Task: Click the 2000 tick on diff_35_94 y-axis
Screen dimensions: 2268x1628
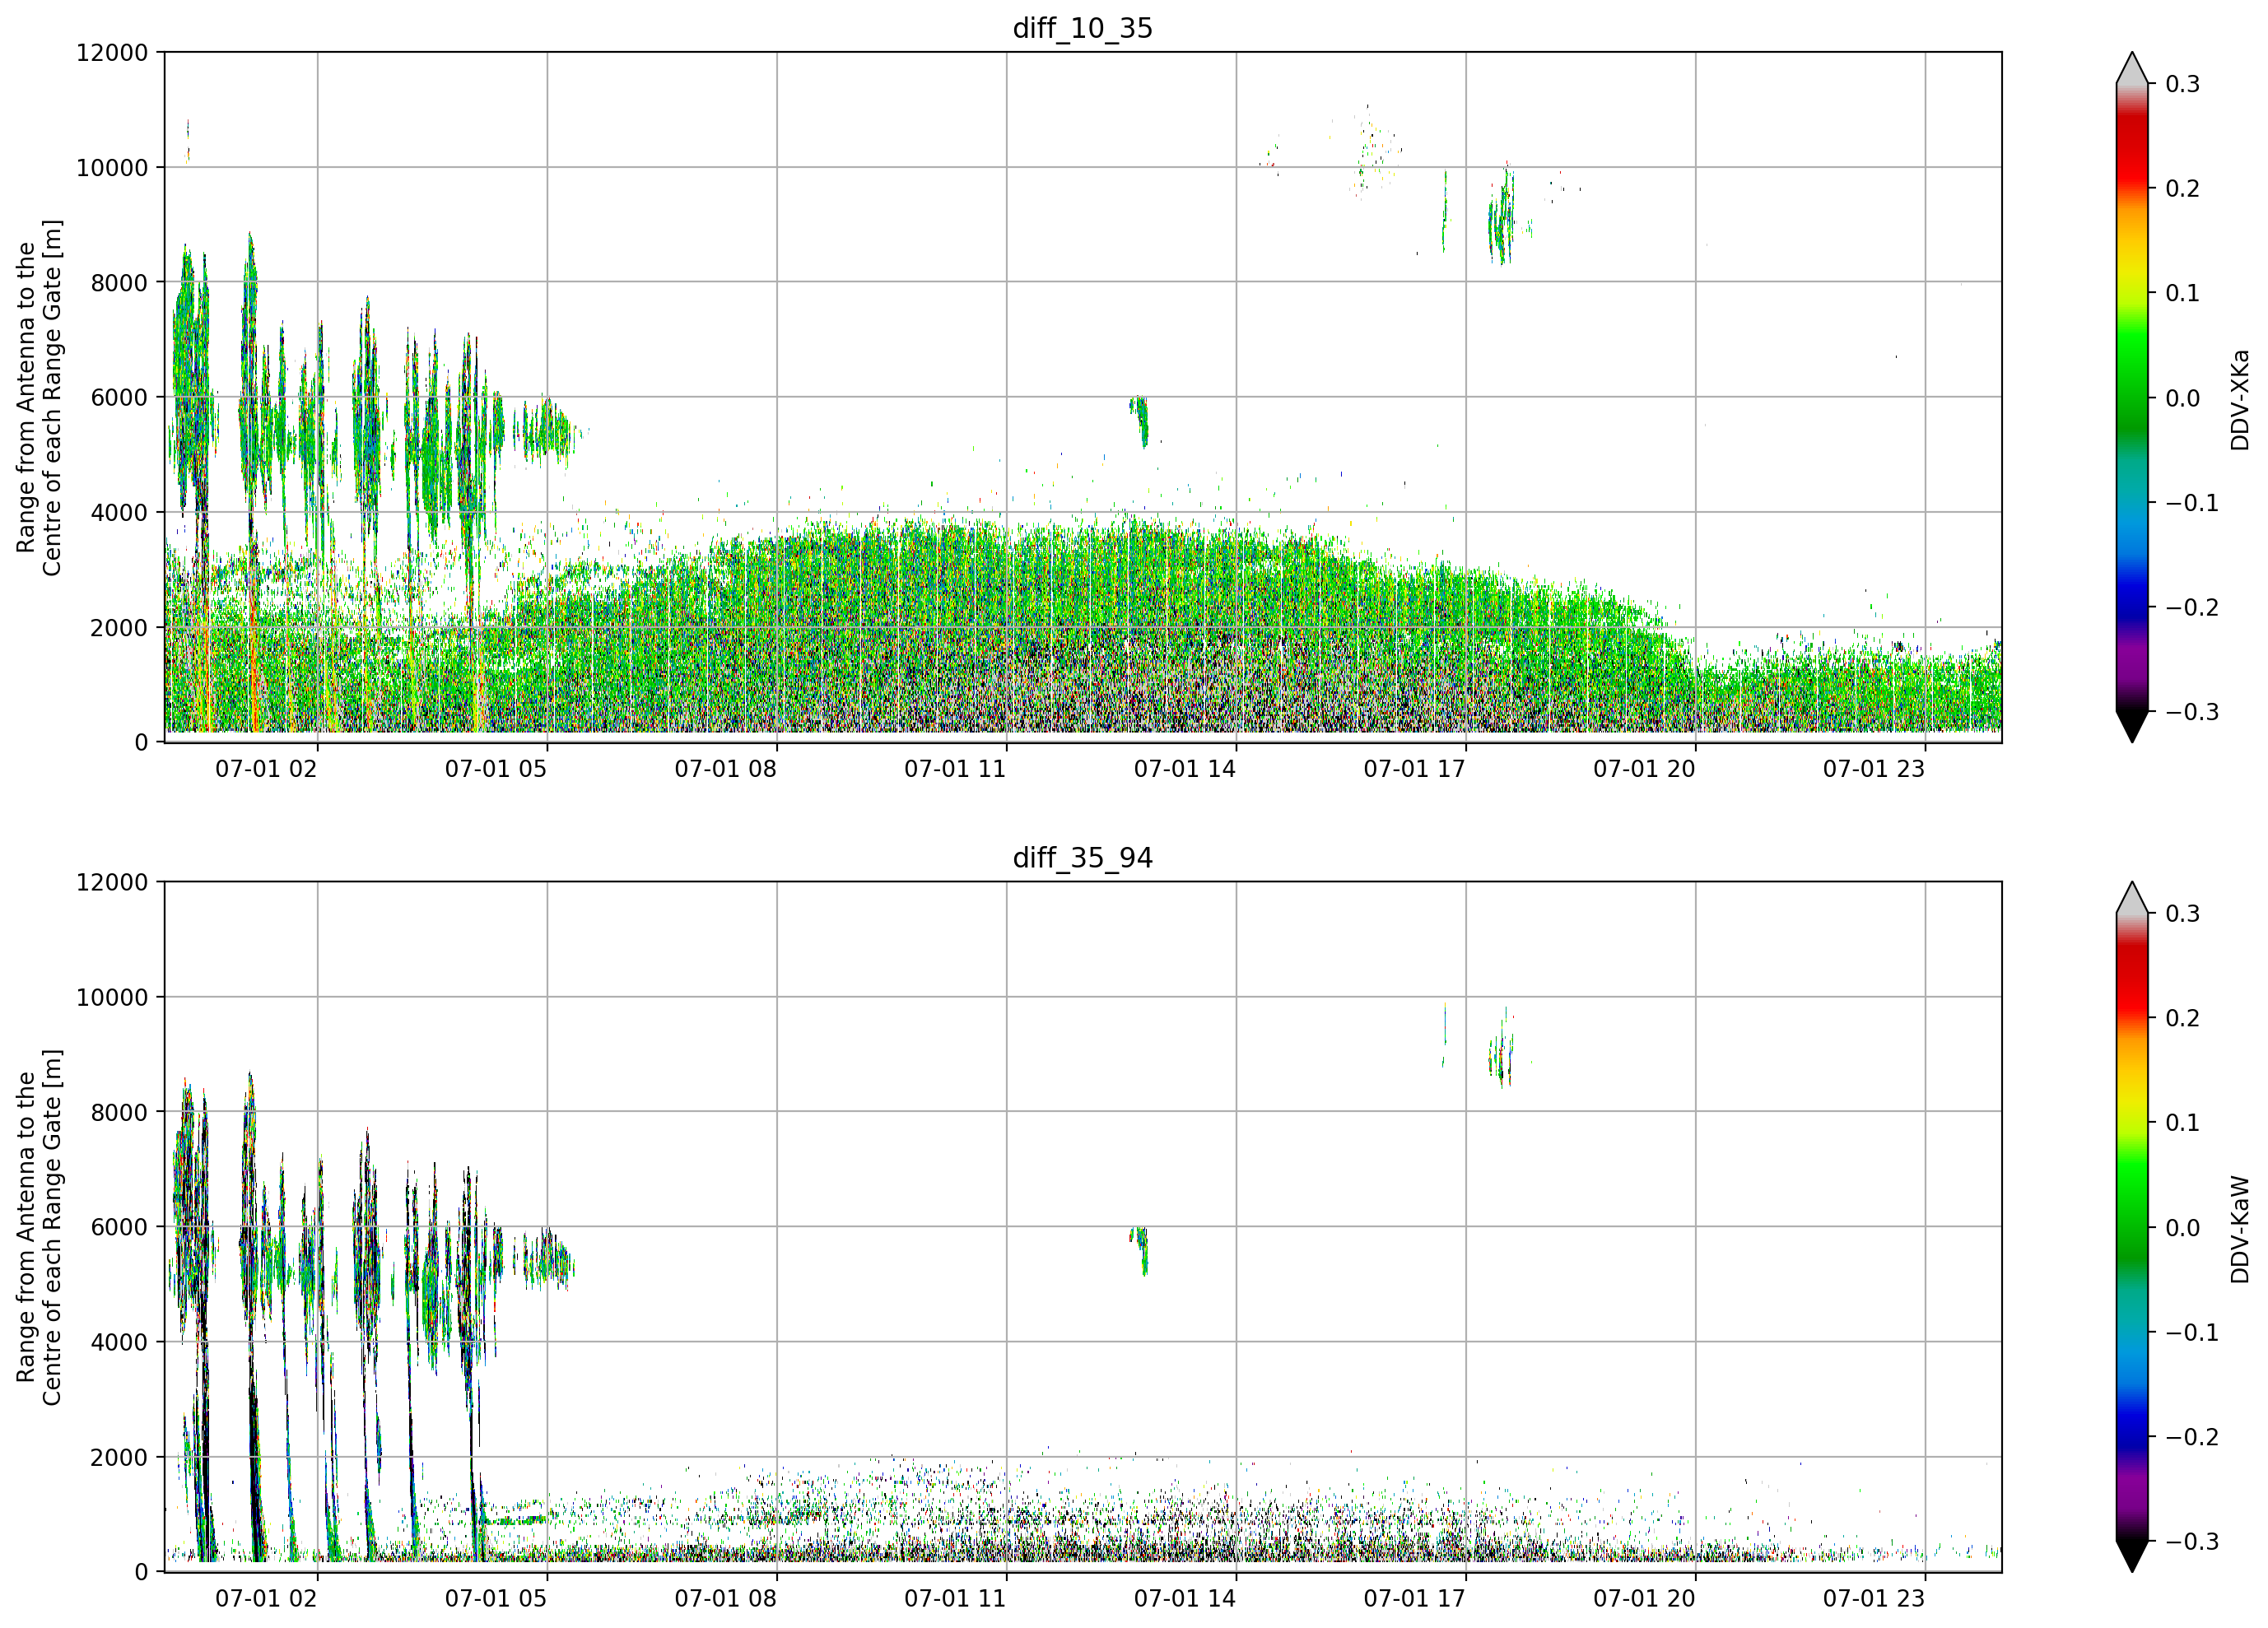Action: [x=119, y=1457]
